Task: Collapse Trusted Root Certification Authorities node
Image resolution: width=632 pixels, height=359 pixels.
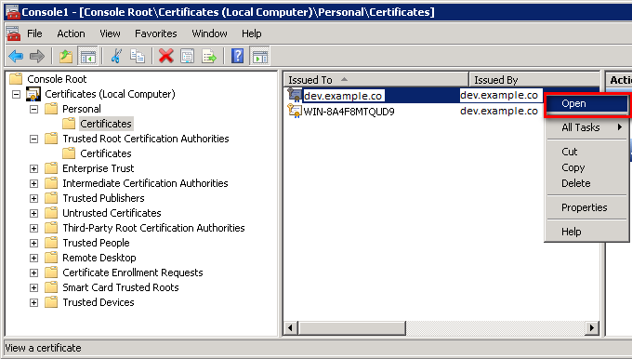Action: (x=33, y=140)
